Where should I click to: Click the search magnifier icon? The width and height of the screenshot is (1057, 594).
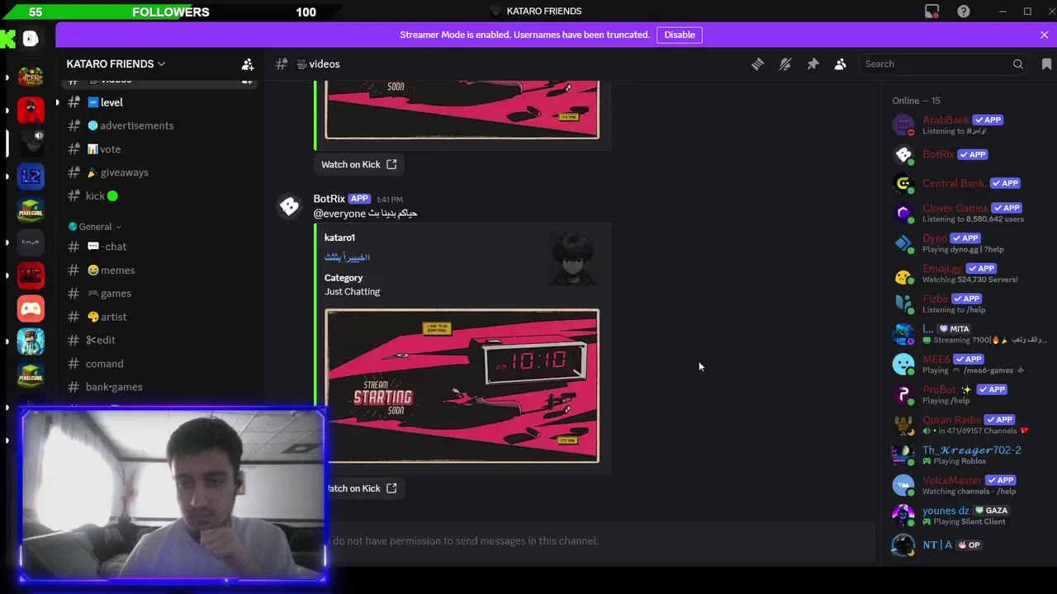(1018, 64)
